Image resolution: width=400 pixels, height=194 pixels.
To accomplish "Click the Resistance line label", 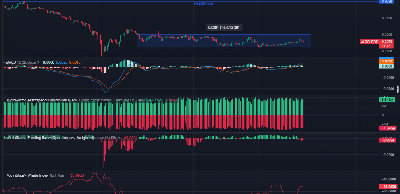I will (203, 3).
